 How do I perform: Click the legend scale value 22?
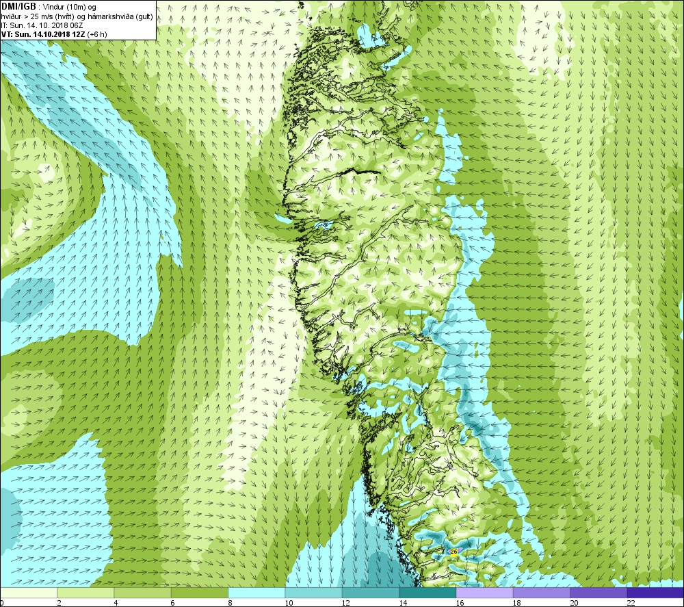[x=631, y=603]
